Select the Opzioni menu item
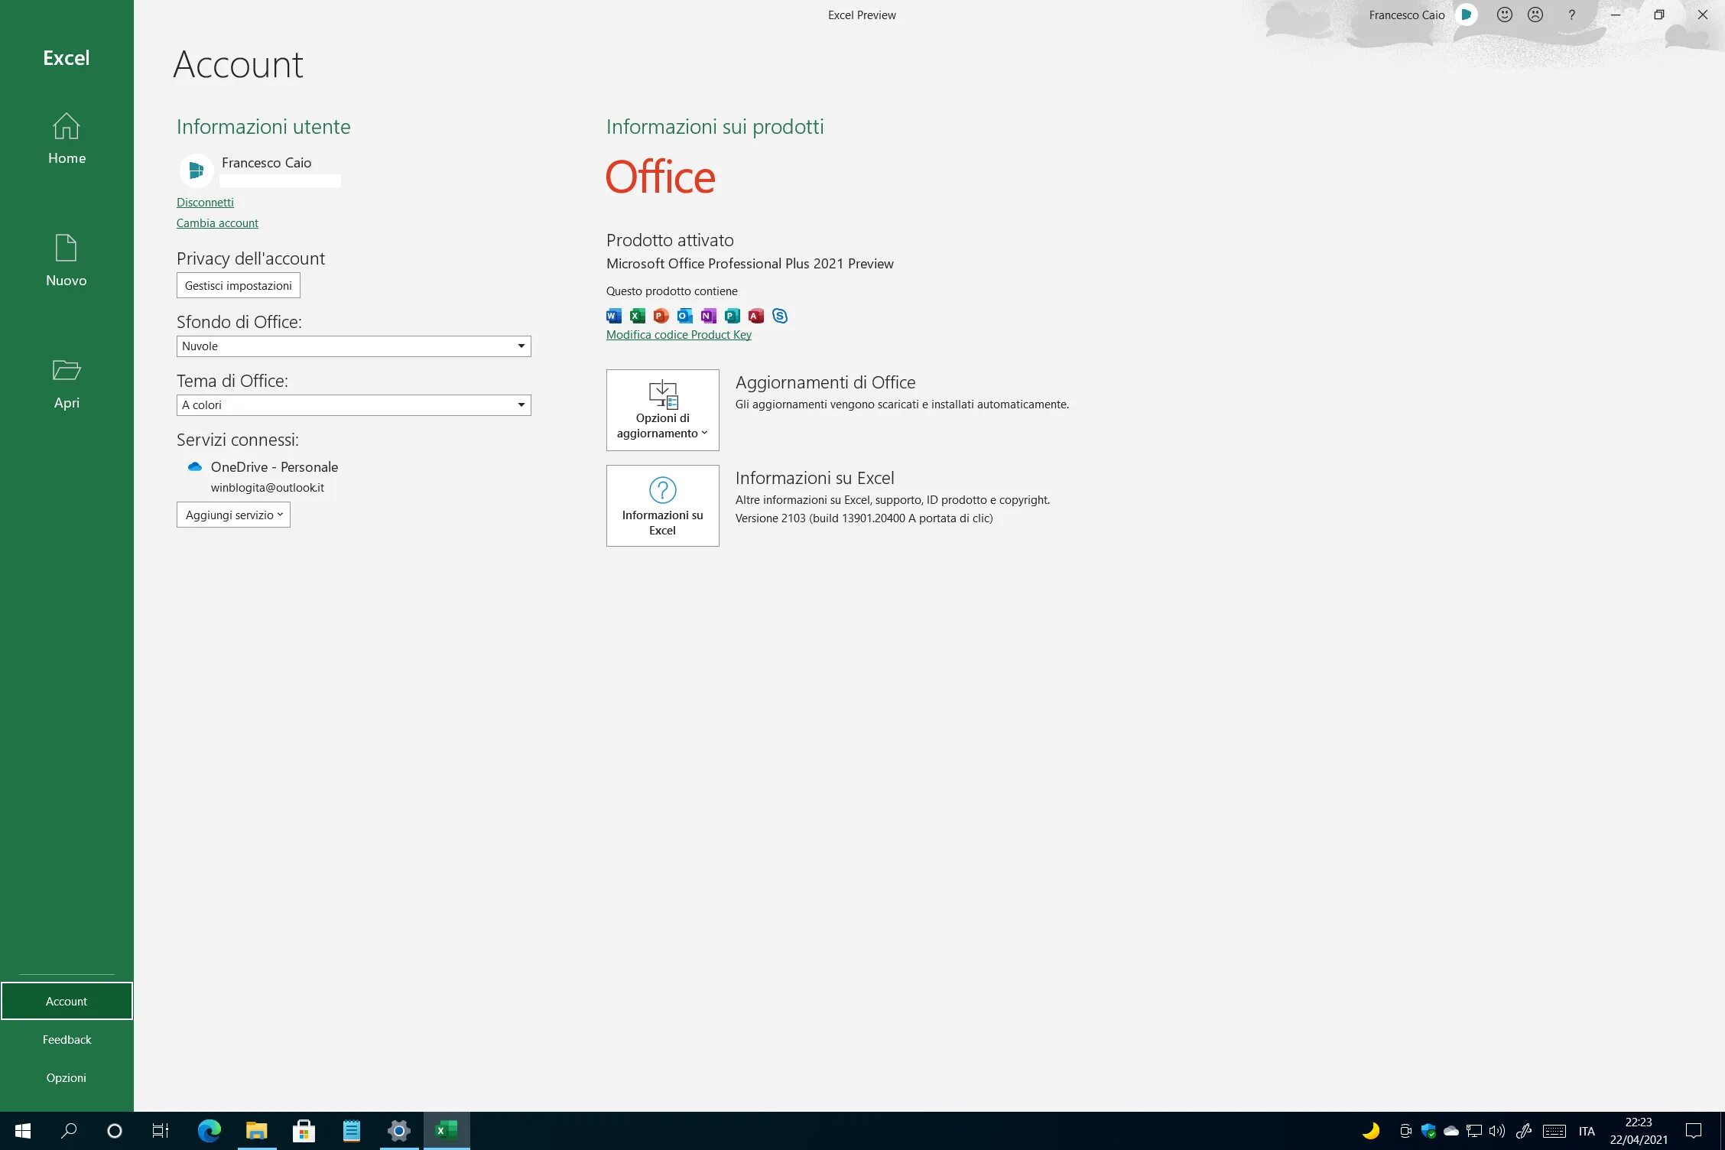The width and height of the screenshot is (1725, 1150). [67, 1077]
